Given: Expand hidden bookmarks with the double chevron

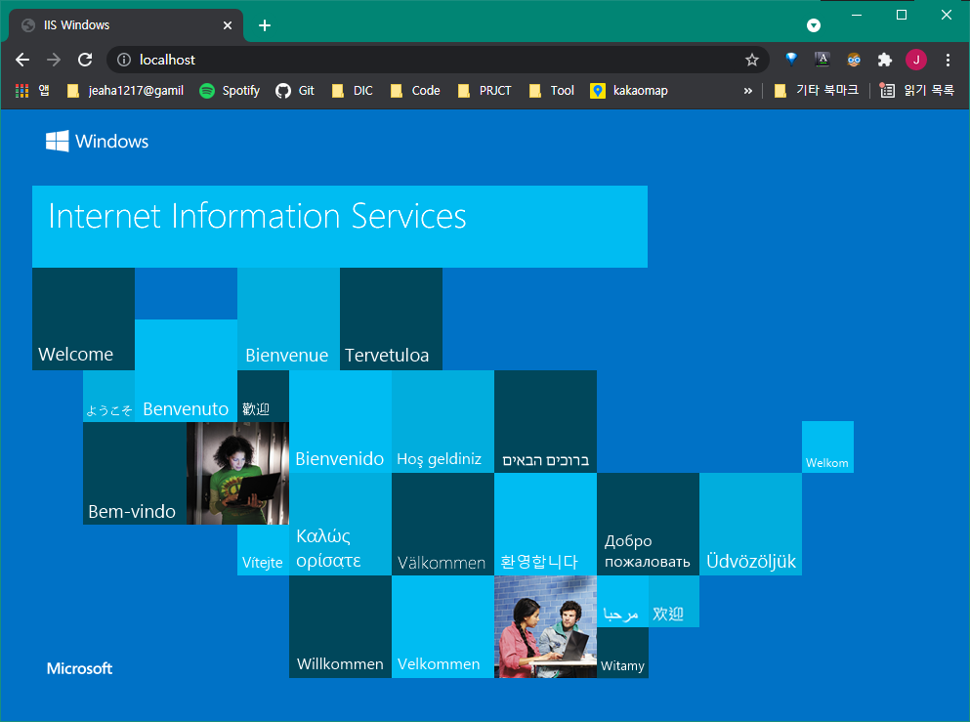Looking at the screenshot, I should pos(748,90).
